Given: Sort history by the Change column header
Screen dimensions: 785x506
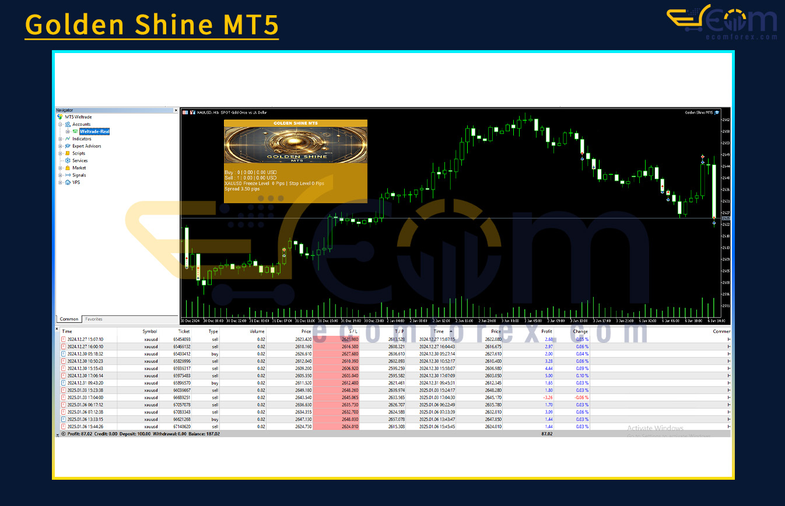Looking at the screenshot, I should click(x=580, y=331).
